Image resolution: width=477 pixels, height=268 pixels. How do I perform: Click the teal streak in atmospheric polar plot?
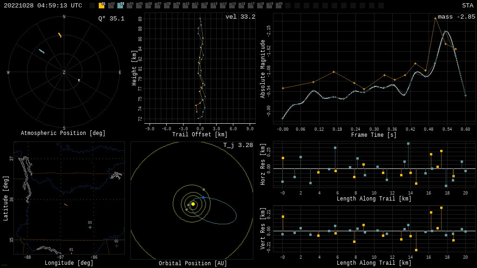42,51
